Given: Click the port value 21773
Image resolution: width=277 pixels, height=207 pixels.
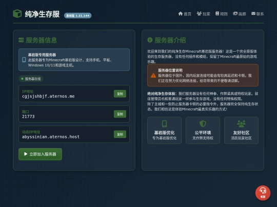Looking at the screenshot, I should pyautogui.click(x=28, y=117).
